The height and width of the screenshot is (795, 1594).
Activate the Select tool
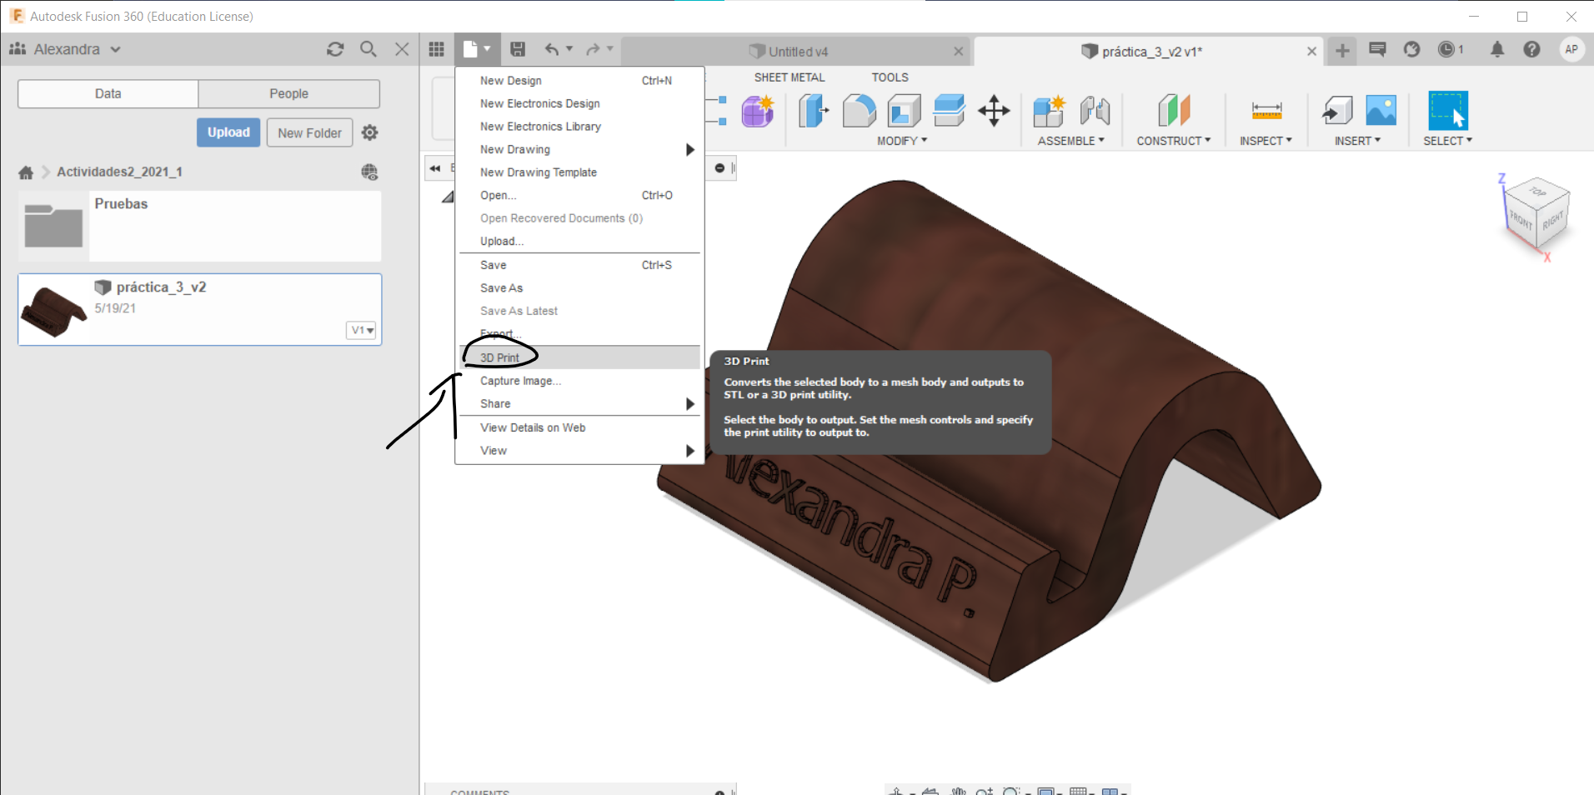point(1448,111)
